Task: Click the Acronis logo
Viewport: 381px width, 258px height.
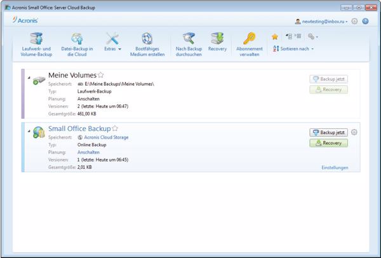Action: pyautogui.click(x=25, y=20)
